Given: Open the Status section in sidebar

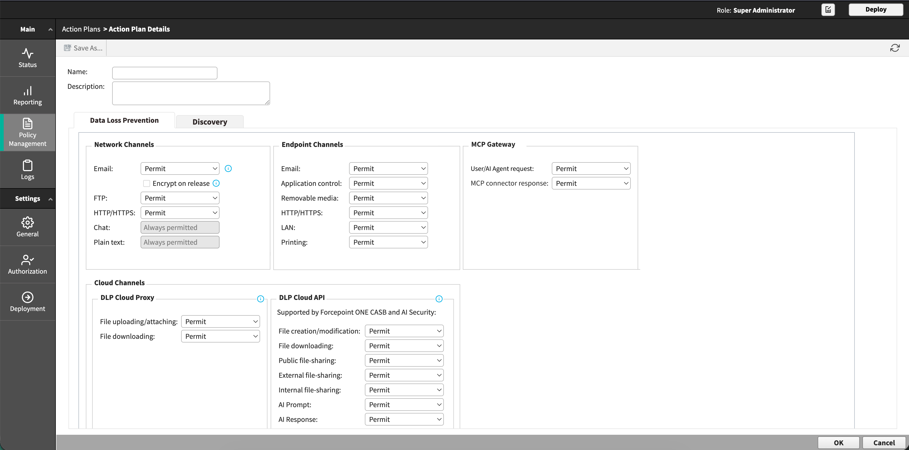Looking at the screenshot, I should (28, 58).
